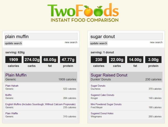This screenshot has width=168, height=127.
Task: Select the Plain Halvah result
Action: pyautogui.click(x=41, y=87)
